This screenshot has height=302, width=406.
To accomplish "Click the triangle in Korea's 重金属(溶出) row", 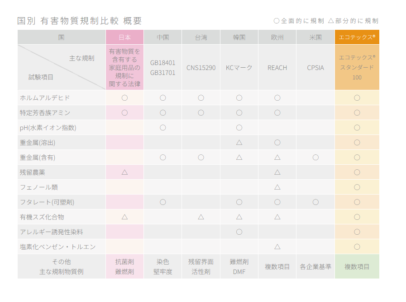I will pyautogui.click(x=239, y=142).
